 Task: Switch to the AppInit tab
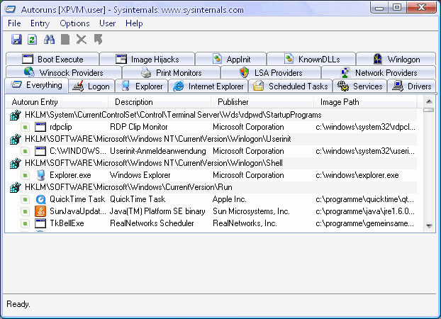(231, 59)
